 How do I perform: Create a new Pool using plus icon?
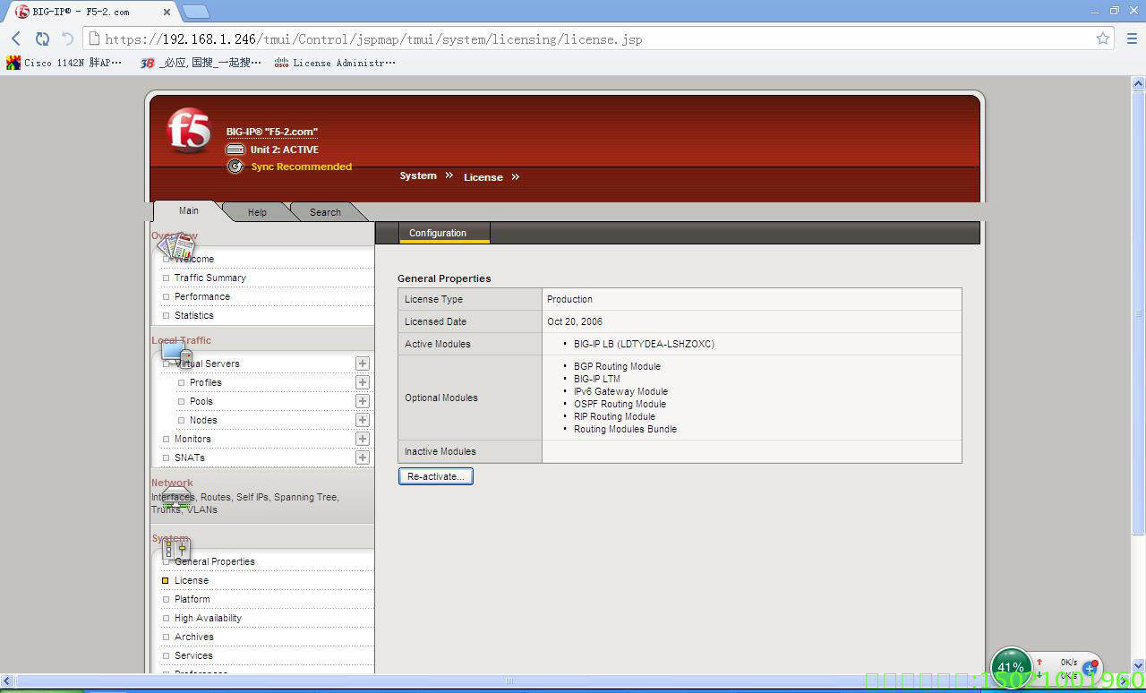[x=363, y=401]
